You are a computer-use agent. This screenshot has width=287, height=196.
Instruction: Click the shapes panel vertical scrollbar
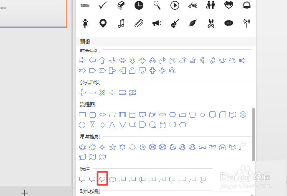pos(253,134)
